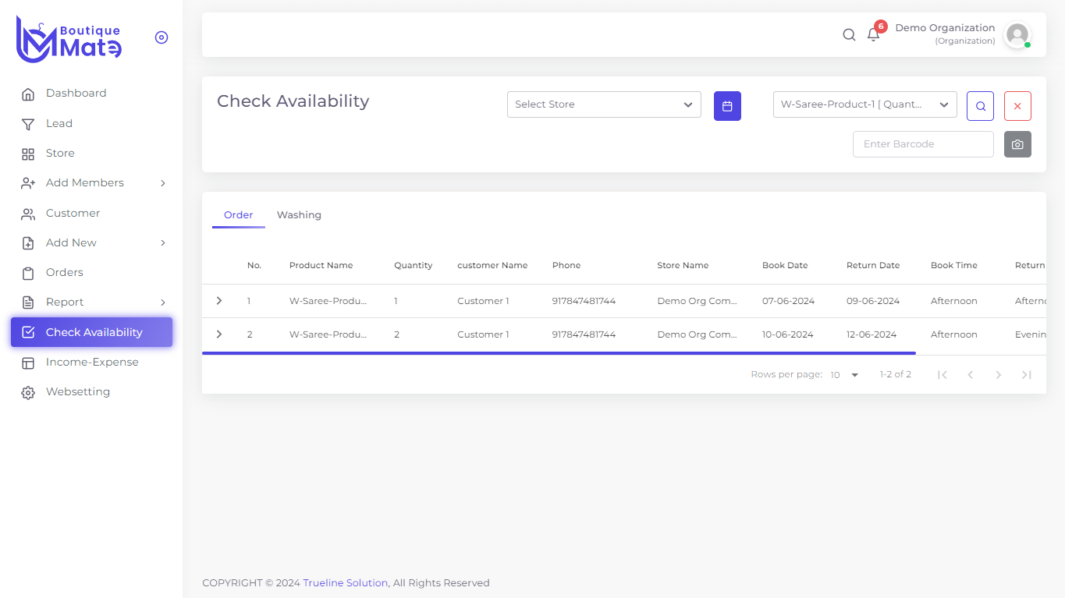This screenshot has height=598, width=1065.
Task: Open the rows per page dropdown
Action: pos(844,375)
